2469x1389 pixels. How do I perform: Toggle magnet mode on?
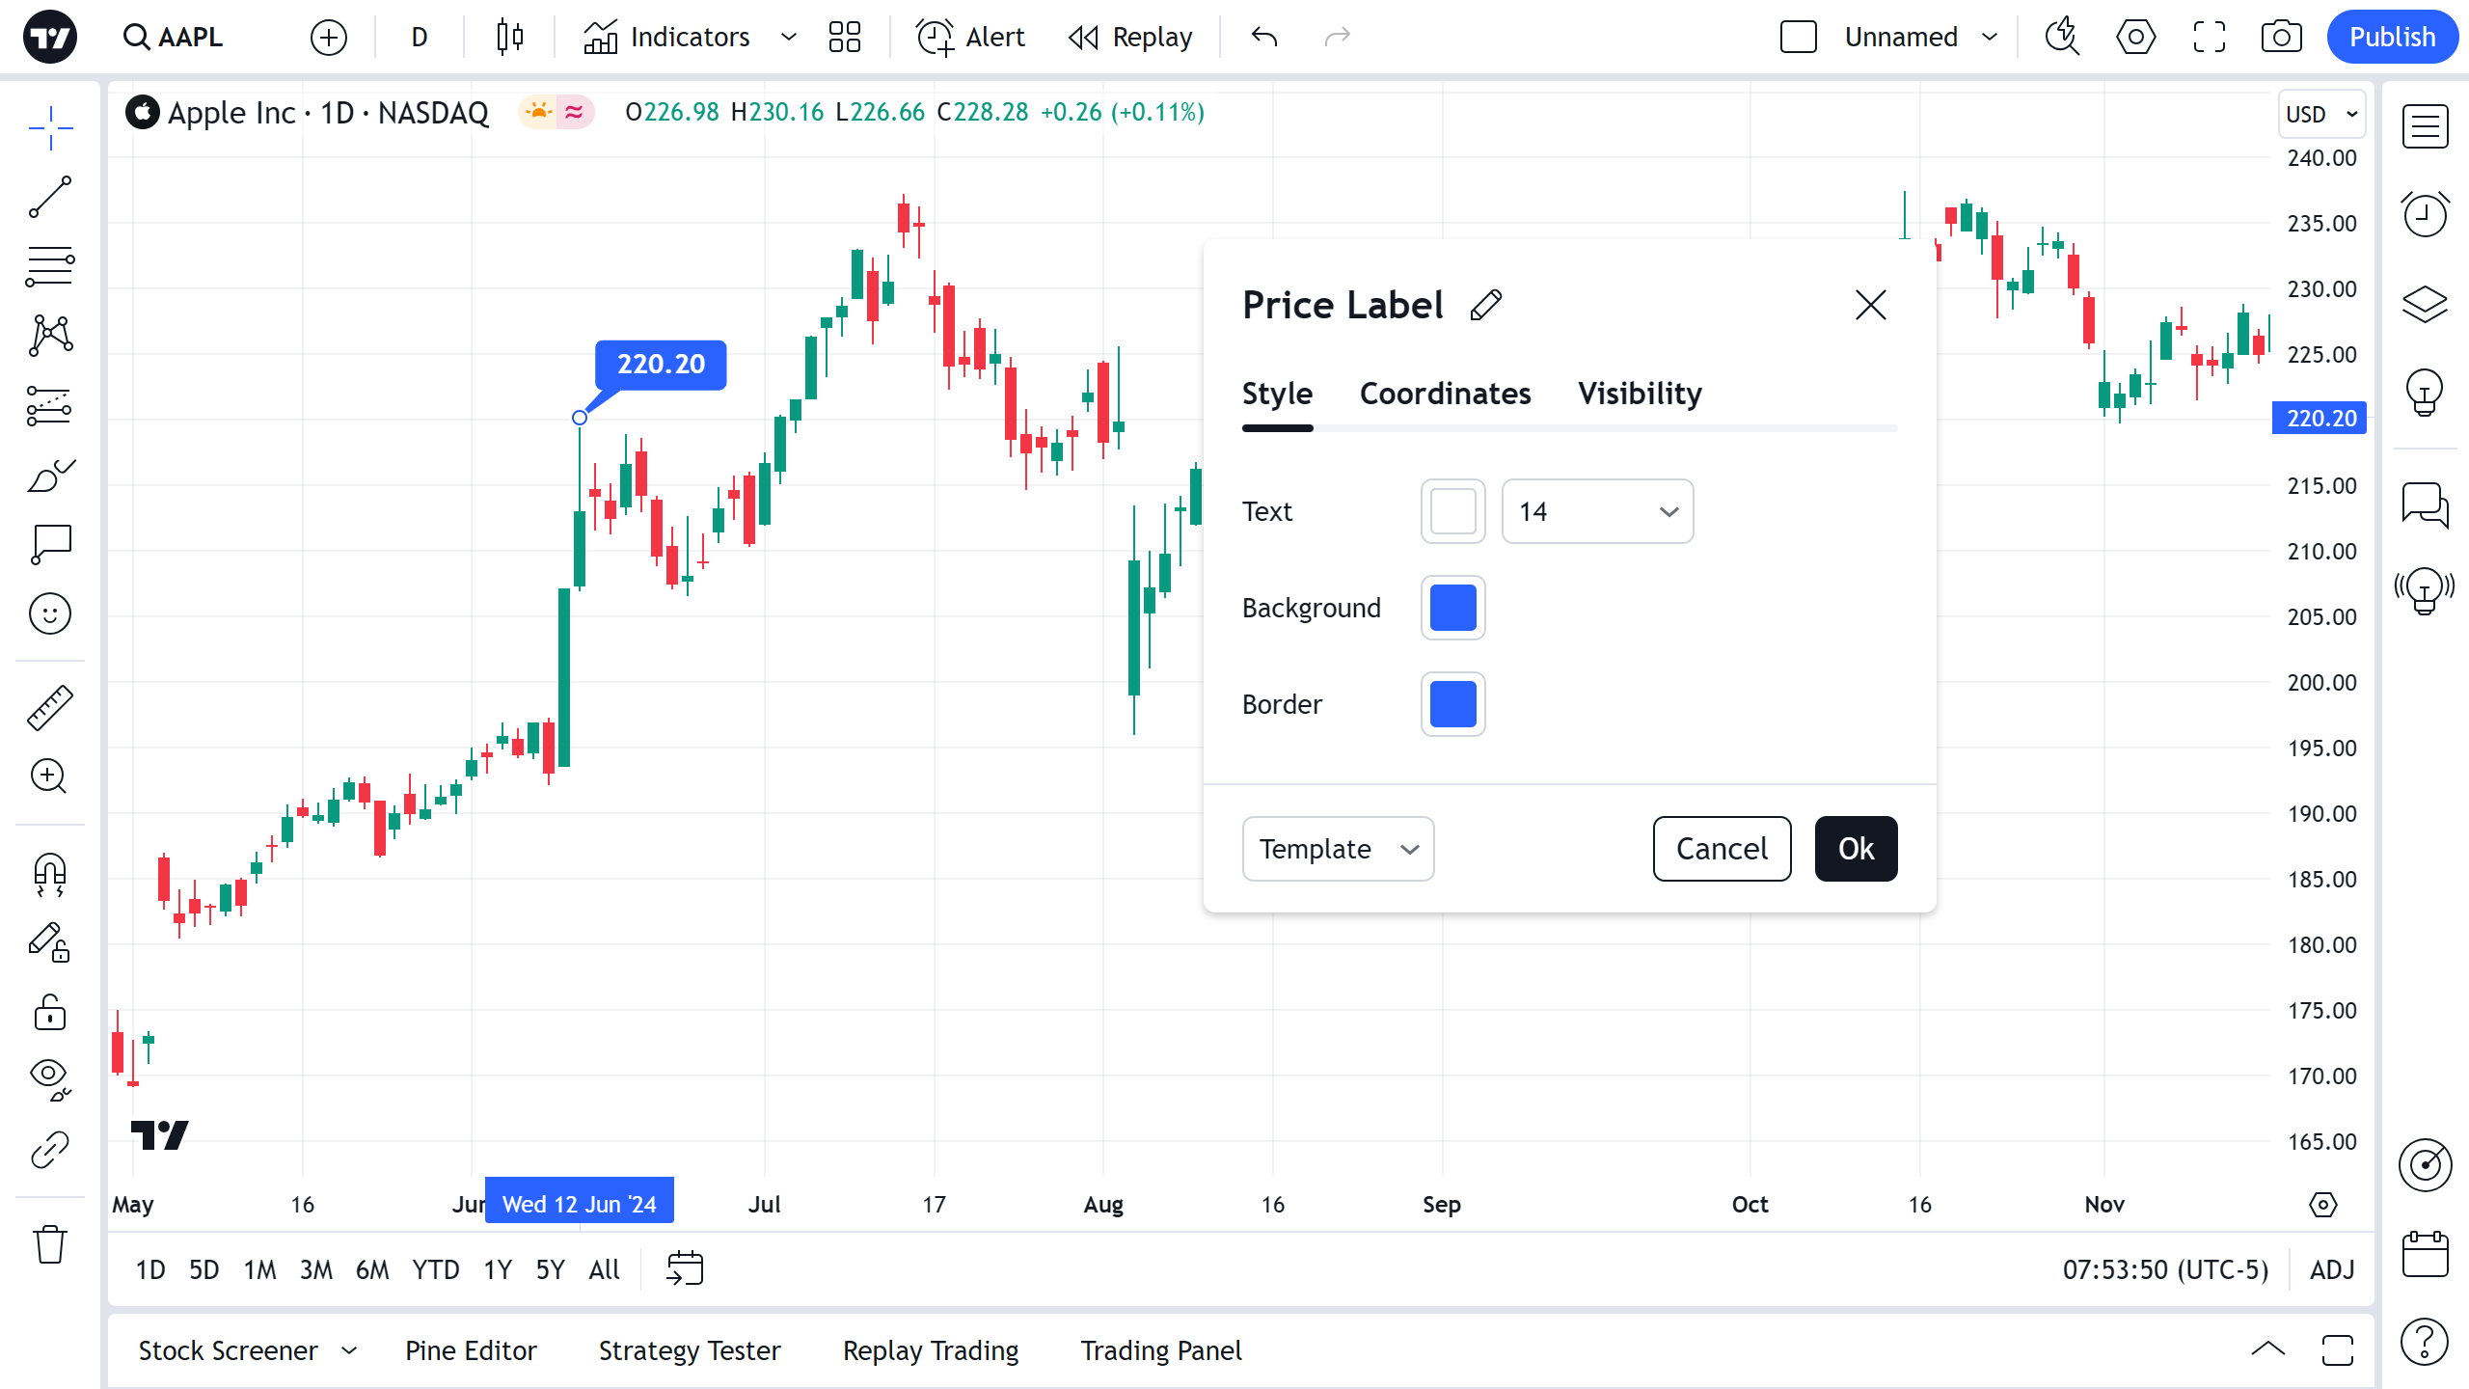(x=50, y=874)
